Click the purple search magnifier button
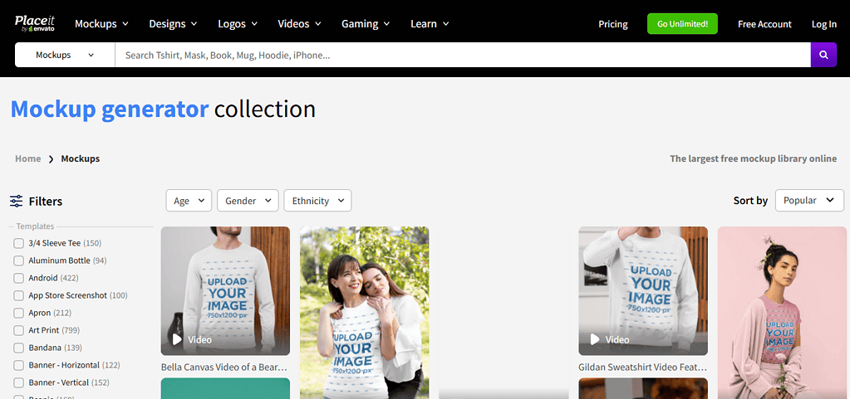This screenshot has width=850, height=399. [x=823, y=56]
